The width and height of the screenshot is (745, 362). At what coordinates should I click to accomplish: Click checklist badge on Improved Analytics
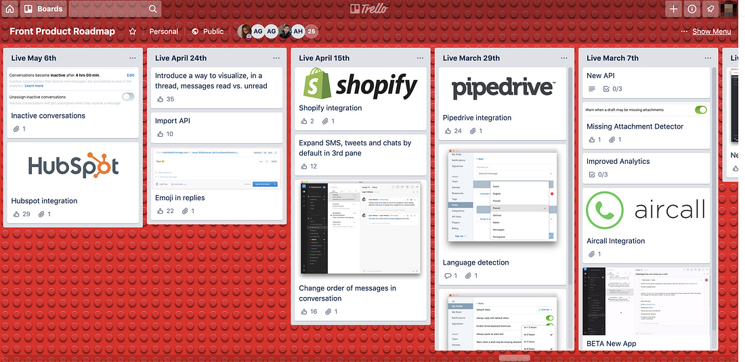pos(598,175)
